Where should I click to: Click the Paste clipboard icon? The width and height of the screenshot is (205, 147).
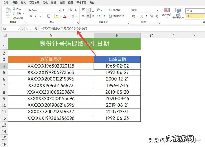[8, 11]
